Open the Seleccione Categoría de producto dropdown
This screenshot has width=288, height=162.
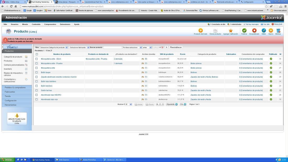click(x=54, y=47)
